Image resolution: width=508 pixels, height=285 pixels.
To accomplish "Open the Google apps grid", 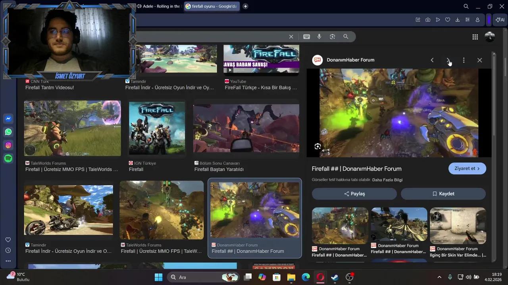I will (475, 37).
